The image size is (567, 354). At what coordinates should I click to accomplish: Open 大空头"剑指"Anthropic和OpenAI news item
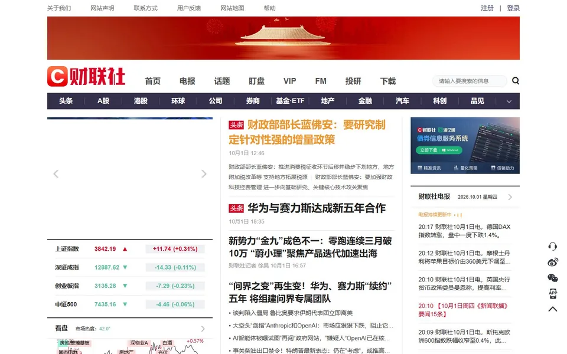tap(313, 326)
